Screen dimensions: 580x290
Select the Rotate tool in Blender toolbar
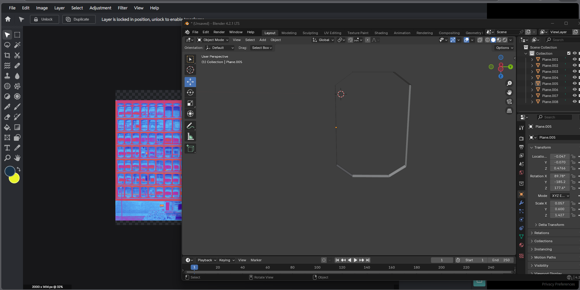click(190, 92)
